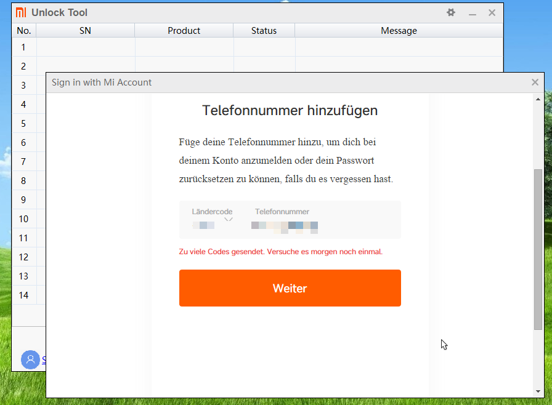The height and width of the screenshot is (405, 552).
Task: Click the Mi logo in Unlock Tool title
Action: point(21,12)
